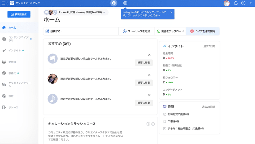This screenshot has height=144, width=255.
Task: Dismiss the Instagram calendar tool tooltip
Action: (x=171, y=12)
